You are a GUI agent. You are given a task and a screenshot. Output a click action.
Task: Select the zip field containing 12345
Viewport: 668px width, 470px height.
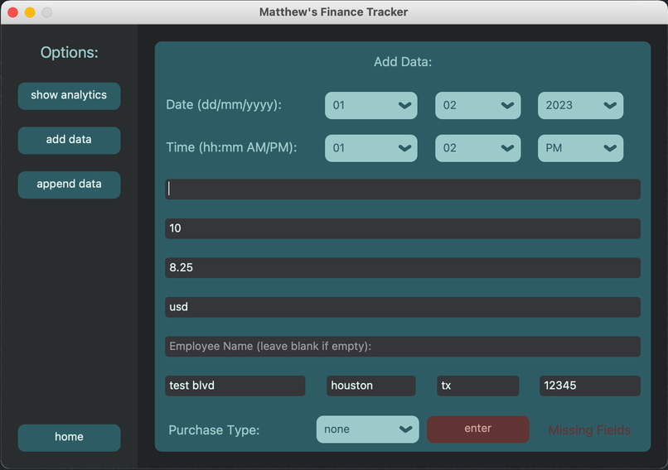pyautogui.click(x=590, y=386)
